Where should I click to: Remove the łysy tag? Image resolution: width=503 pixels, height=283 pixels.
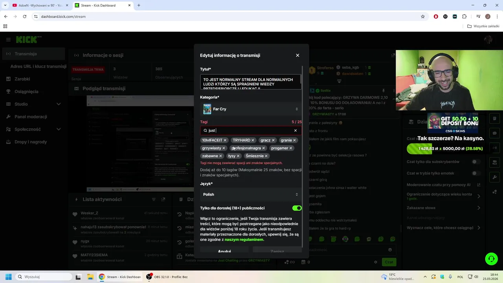(x=238, y=156)
